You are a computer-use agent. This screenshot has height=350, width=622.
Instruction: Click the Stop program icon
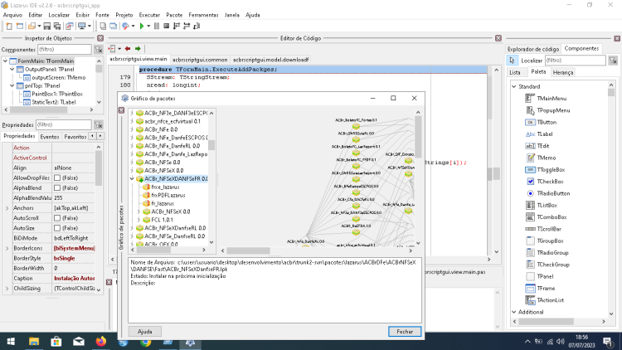pos(166,27)
